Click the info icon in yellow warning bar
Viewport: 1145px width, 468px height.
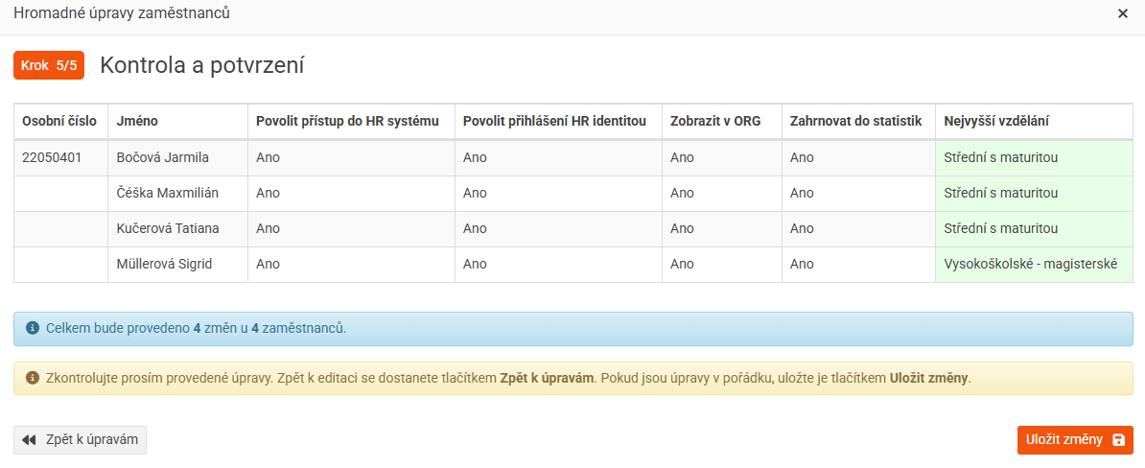tap(32, 378)
